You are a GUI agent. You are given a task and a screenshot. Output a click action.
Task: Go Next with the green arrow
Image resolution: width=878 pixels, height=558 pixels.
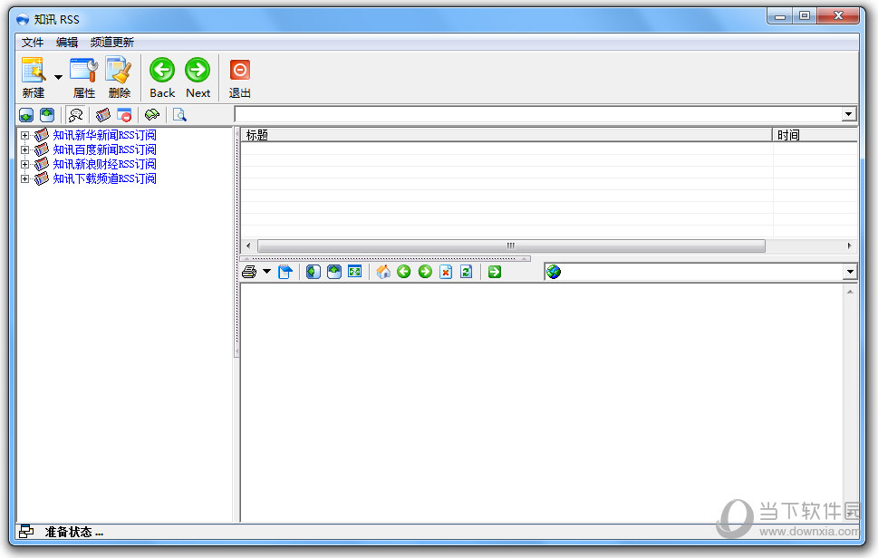tap(198, 77)
